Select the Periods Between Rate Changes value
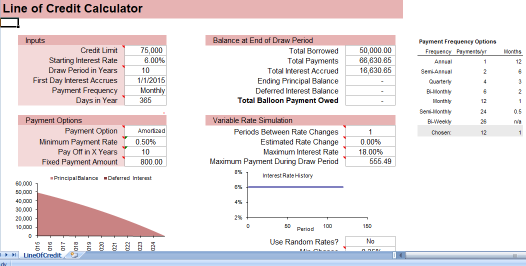The width and height of the screenshot is (526, 266). click(370, 131)
